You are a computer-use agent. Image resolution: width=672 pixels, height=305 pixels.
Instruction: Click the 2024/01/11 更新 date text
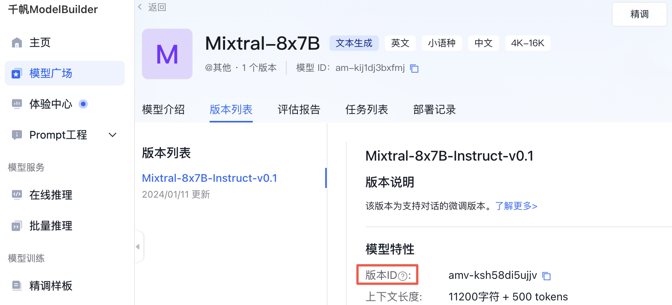(176, 194)
